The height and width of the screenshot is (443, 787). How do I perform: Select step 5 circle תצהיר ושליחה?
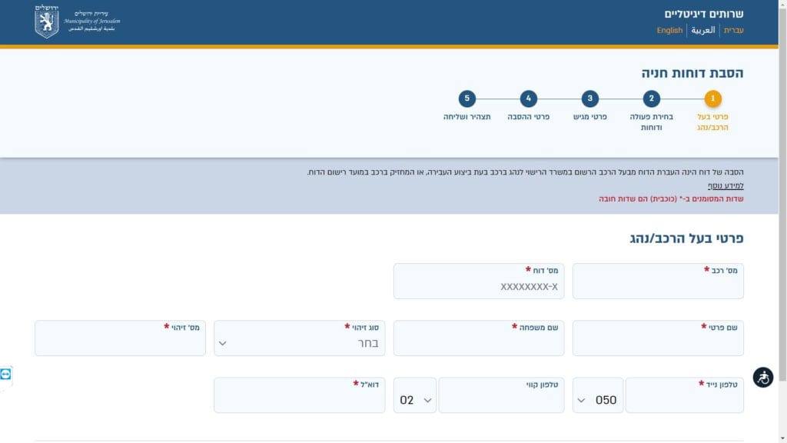tap(467, 98)
